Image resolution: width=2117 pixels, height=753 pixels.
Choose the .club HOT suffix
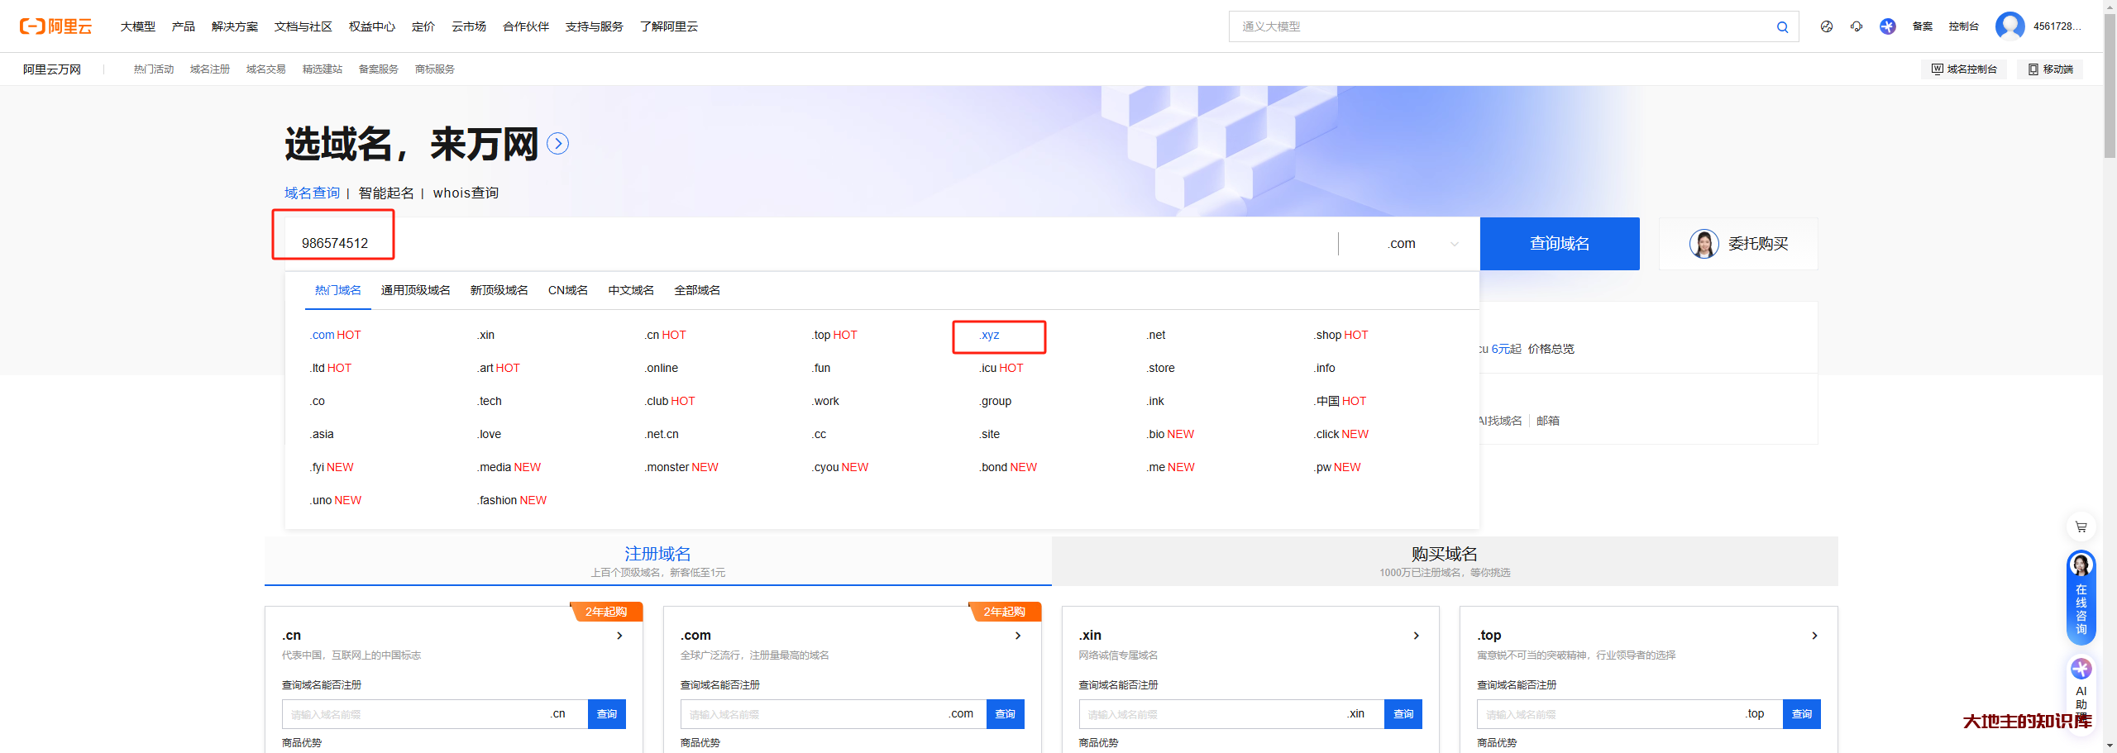(670, 401)
